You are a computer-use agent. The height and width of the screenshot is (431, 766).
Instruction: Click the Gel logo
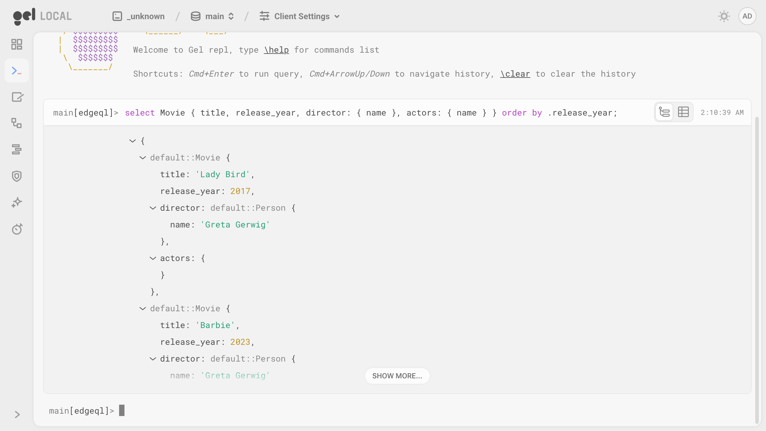tap(24, 16)
